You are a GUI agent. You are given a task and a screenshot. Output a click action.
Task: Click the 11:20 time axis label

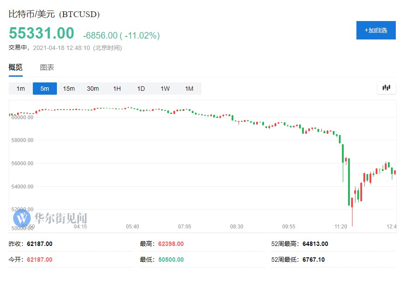click(x=341, y=227)
